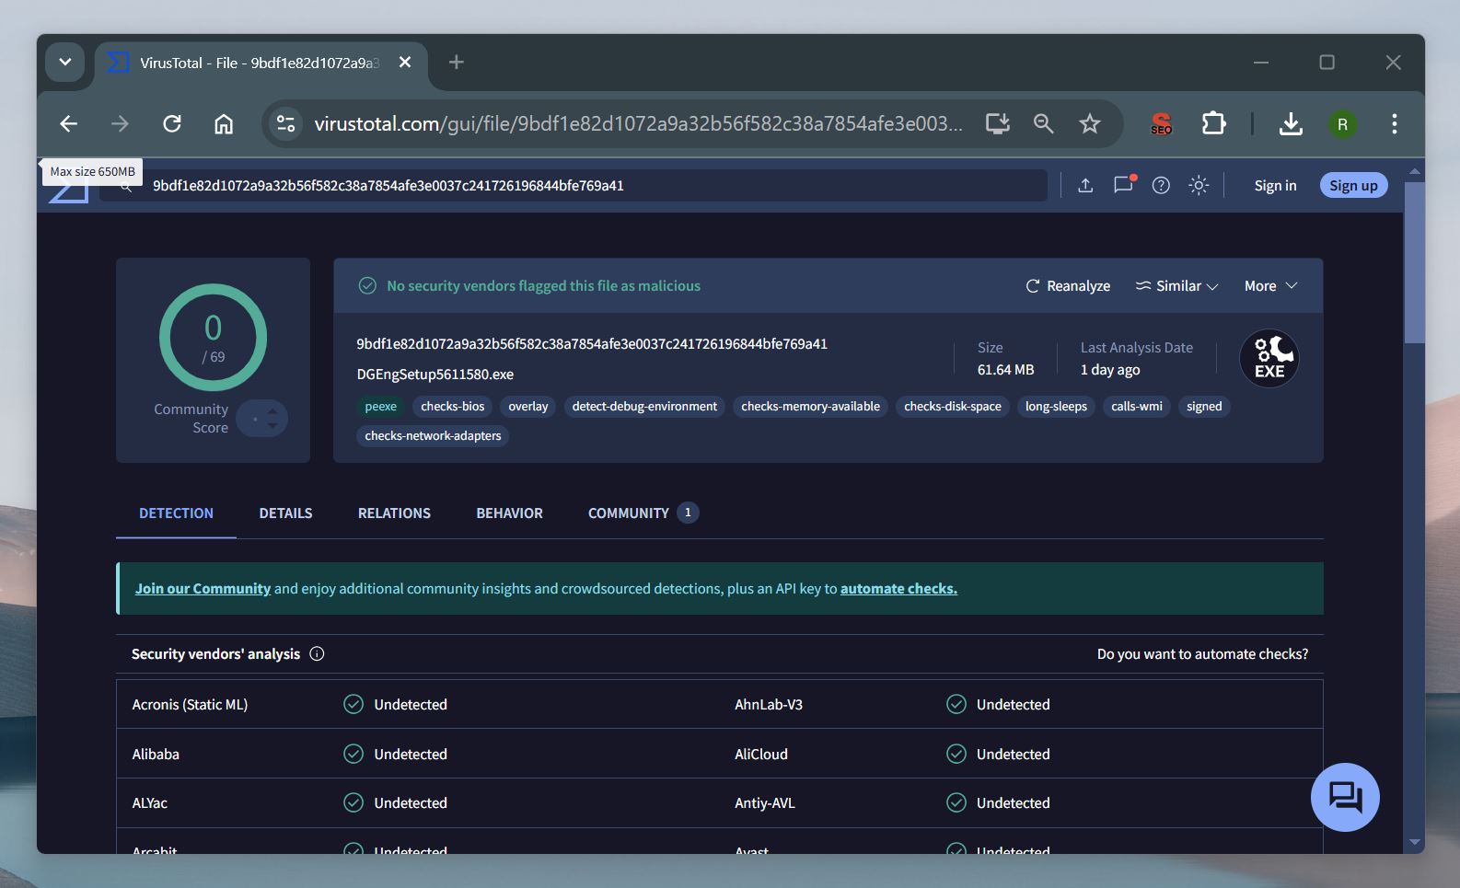Click the EXE file type icon
The height and width of the screenshot is (888, 1460).
point(1269,358)
